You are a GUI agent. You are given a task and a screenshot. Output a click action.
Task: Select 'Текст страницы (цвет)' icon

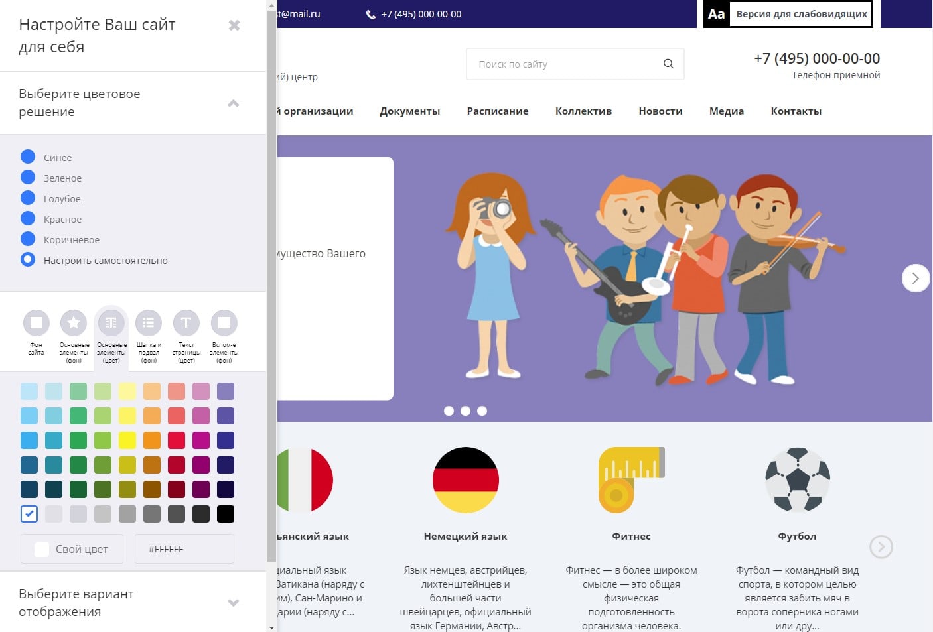click(186, 323)
